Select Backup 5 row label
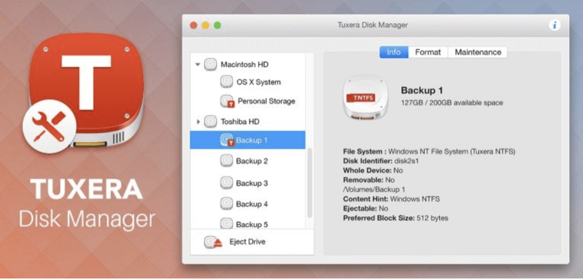Image resolution: width=583 pixels, height=279 pixels. point(252,225)
